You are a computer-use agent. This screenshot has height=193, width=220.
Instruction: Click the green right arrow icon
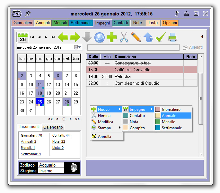point(75,37)
